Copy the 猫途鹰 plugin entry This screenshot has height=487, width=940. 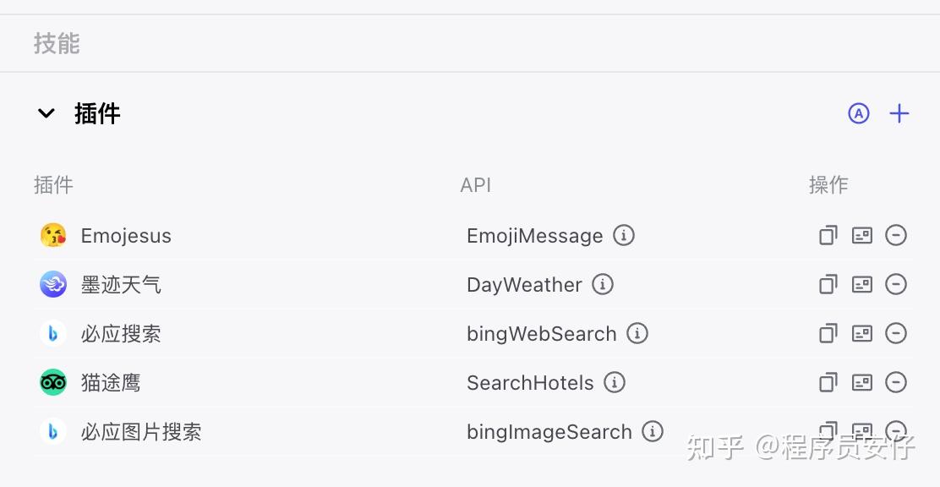coord(828,382)
